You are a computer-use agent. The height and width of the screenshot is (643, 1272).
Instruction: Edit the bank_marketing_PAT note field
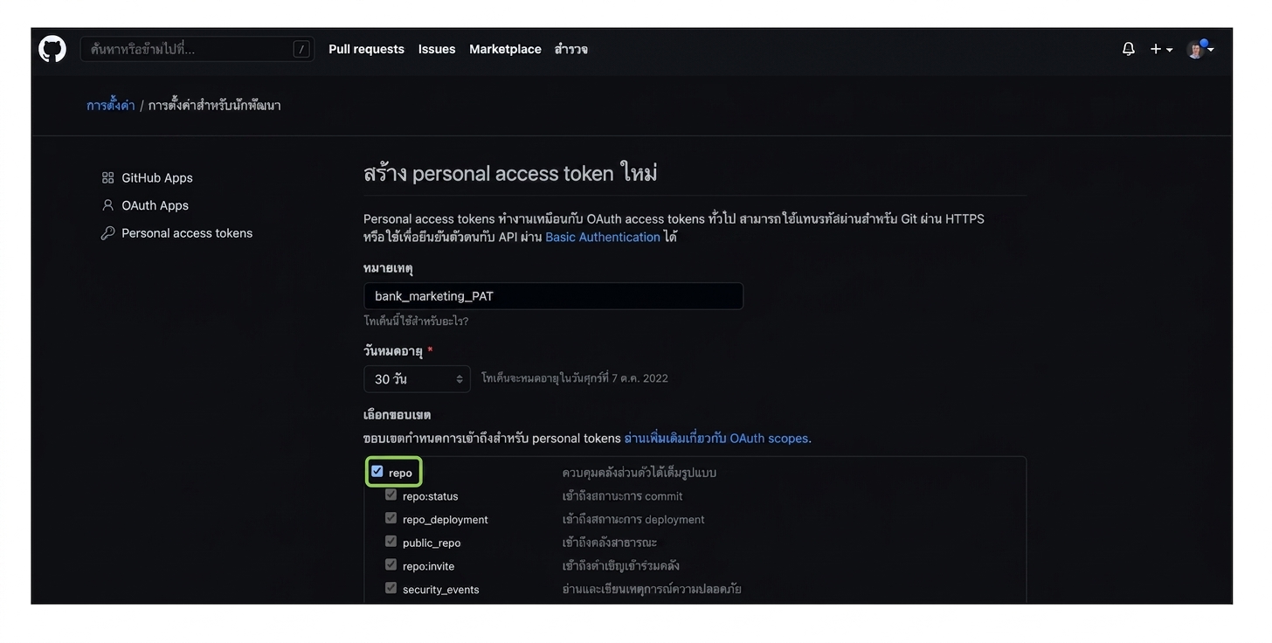(x=553, y=296)
